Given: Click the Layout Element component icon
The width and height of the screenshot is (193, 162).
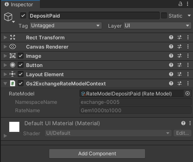Looking at the screenshot, I should pos(13,74).
